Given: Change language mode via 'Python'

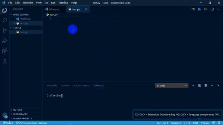Looking at the screenshot, I should pyautogui.click(x=205, y=123).
